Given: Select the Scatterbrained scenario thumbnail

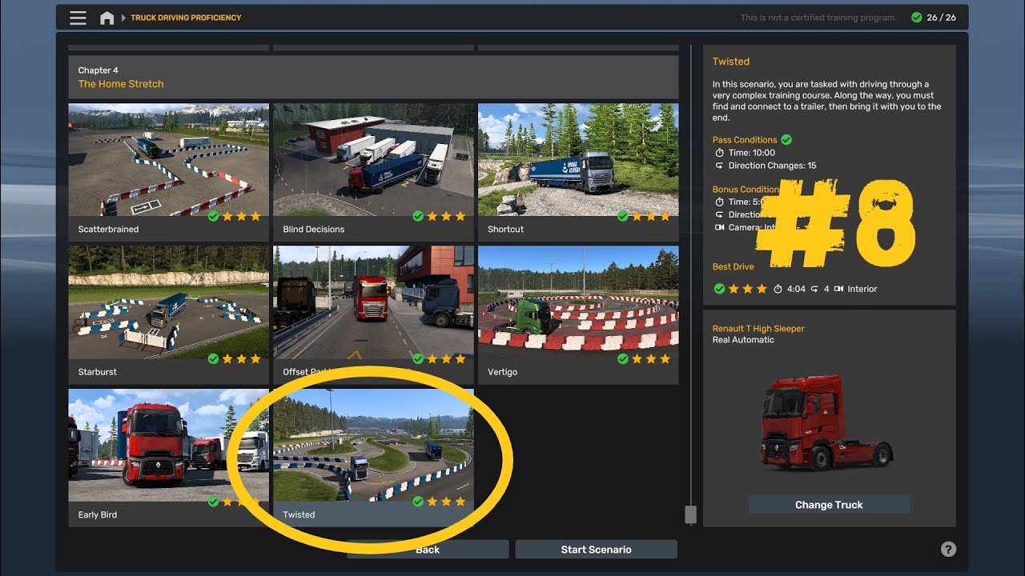Looking at the screenshot, I should point(169,160).
